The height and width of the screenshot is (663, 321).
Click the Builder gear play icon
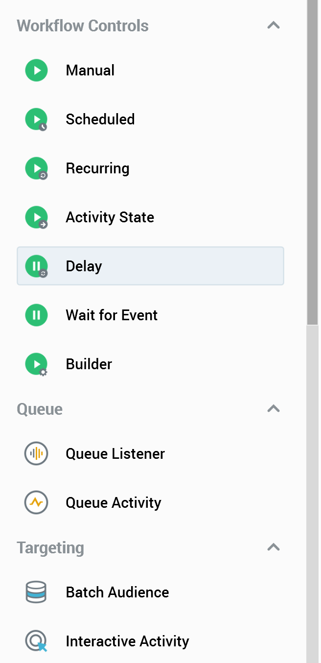coord(36,364)
